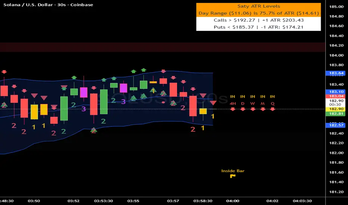Click 182.00 on the price axis

[x=336, y=153]
